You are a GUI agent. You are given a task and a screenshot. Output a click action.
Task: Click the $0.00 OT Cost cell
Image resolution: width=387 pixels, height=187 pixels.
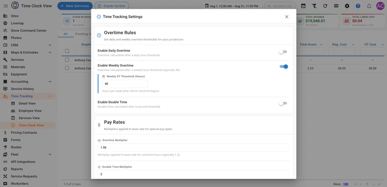point(372,69)
